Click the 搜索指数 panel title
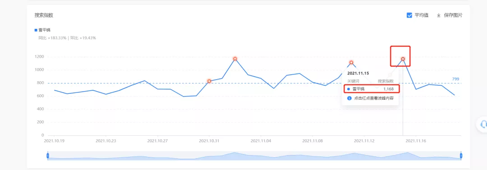Screen dimensions: 487x170 pos(44,15)
